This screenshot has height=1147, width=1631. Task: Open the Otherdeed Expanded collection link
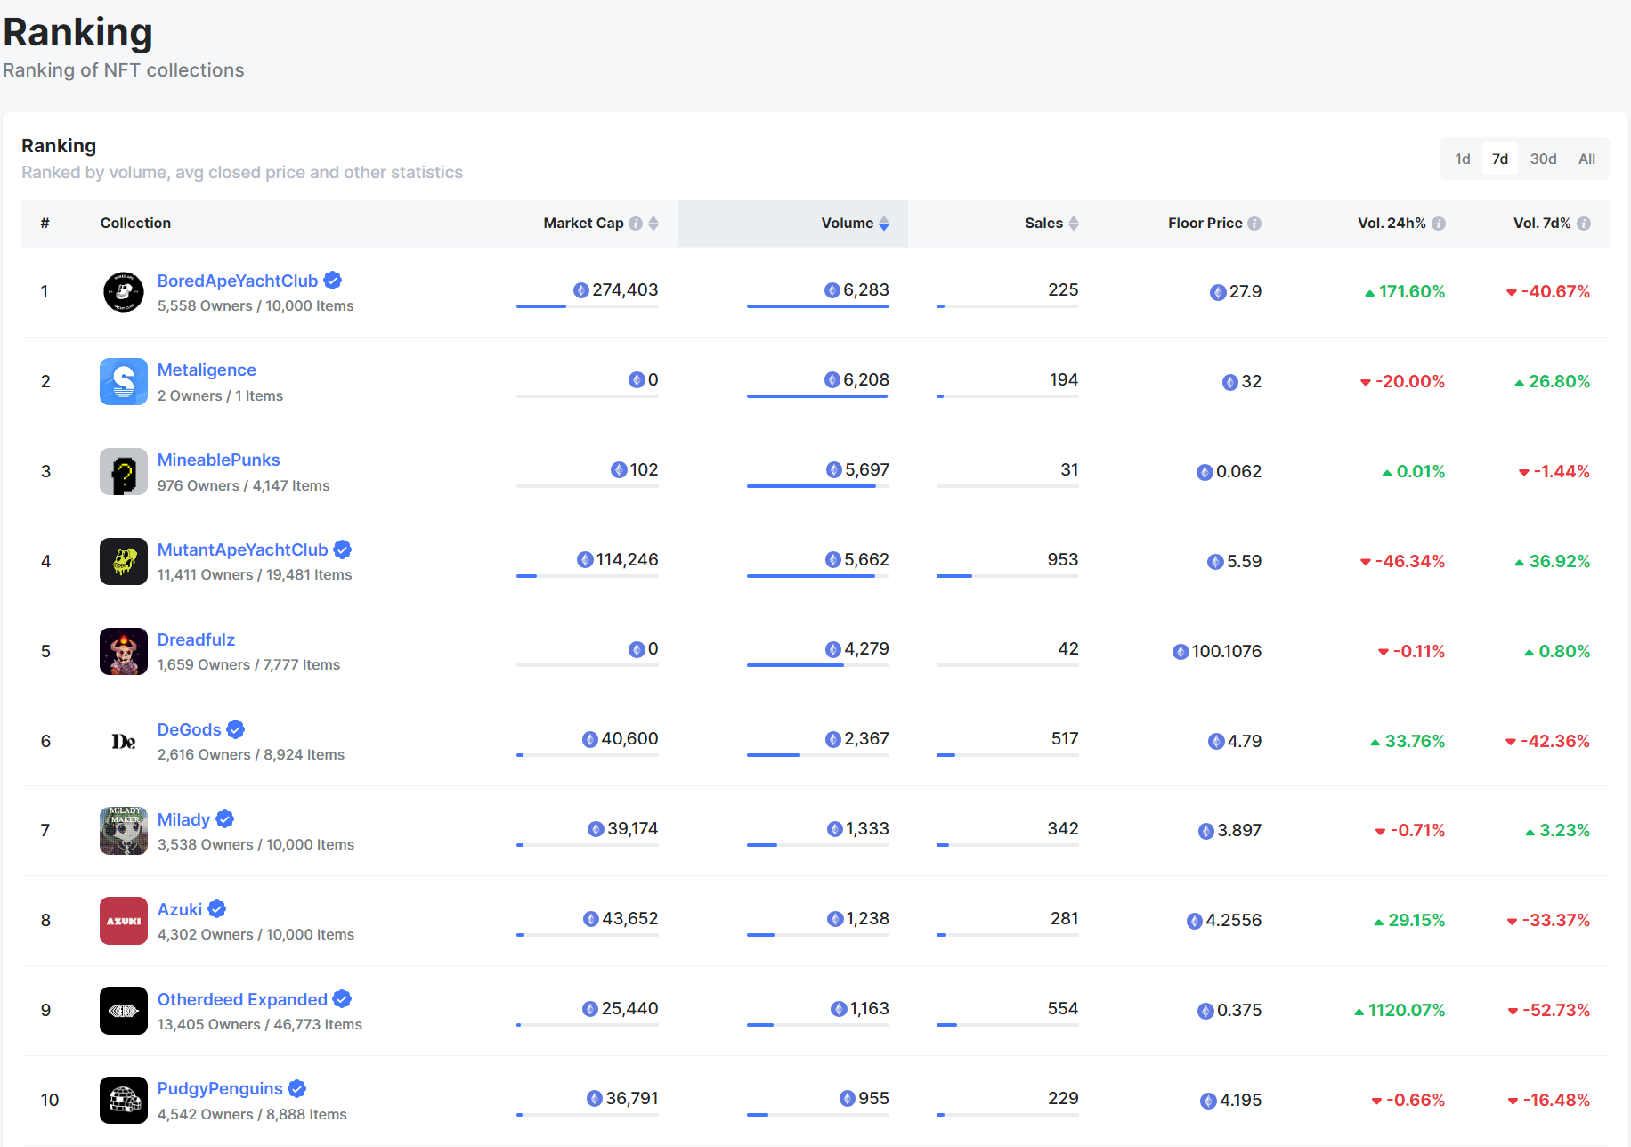coord(242,999)
